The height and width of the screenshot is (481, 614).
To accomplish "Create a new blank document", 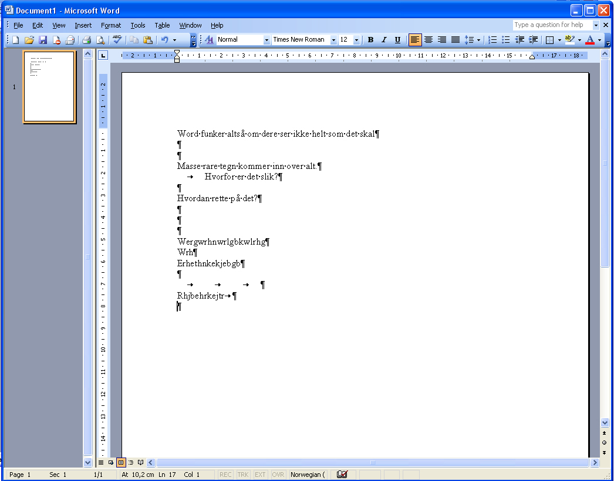I will coord(16,39).
